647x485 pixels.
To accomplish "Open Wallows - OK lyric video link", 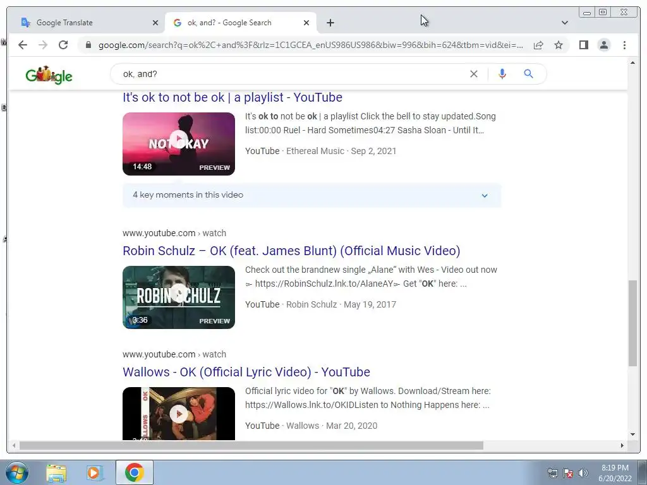I will [246, 372].
